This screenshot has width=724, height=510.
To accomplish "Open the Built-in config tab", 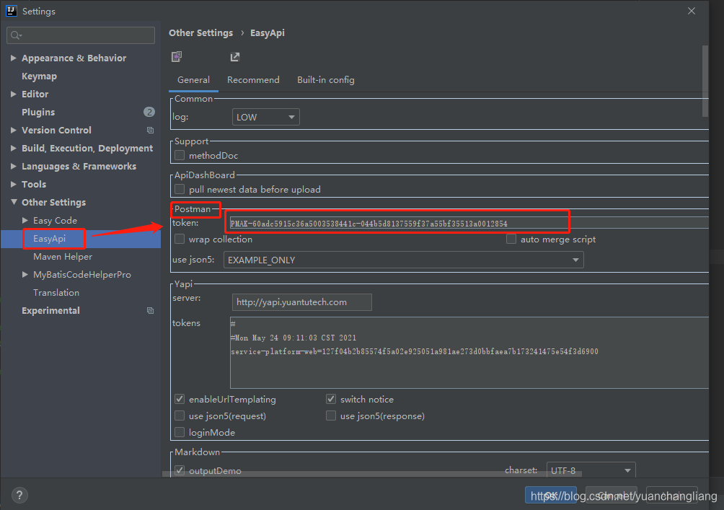I will coord(325,80).
